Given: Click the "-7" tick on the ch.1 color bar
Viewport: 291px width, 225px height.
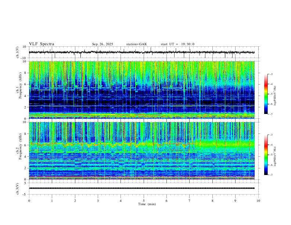Looking at the screenshot, I should click(271, 114).
